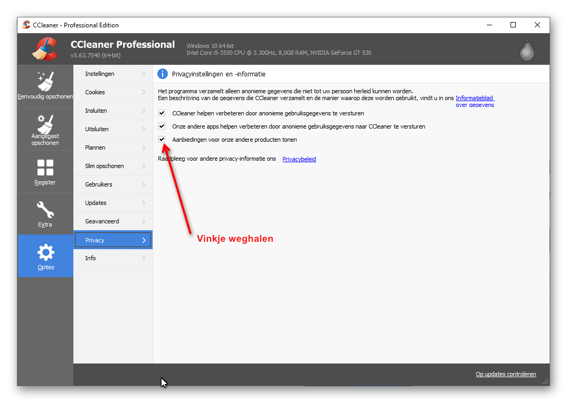Uncheck Aanbiedingen voor onze andere producten tonen
The height and width of the screenshot is (403, 567).
click(162, 139)
